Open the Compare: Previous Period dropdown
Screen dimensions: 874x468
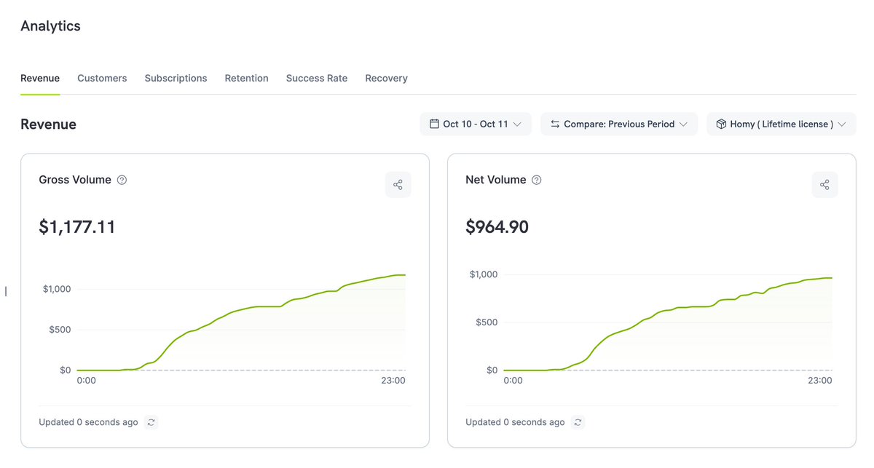(x=619, y=124)
